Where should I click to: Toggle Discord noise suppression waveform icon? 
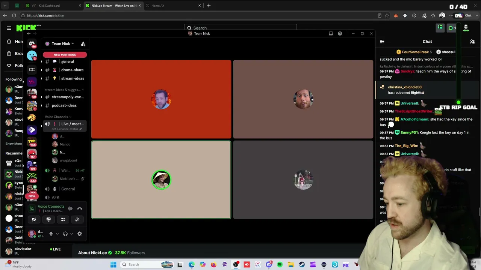(x=71, y=208)
